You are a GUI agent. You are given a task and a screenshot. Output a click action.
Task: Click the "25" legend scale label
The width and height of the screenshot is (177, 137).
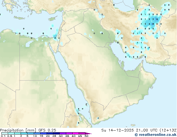click(x=54, y=136)
